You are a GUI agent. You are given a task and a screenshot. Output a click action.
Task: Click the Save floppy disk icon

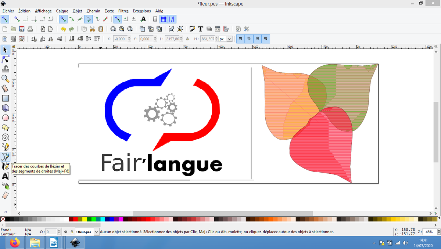point(22,29)
